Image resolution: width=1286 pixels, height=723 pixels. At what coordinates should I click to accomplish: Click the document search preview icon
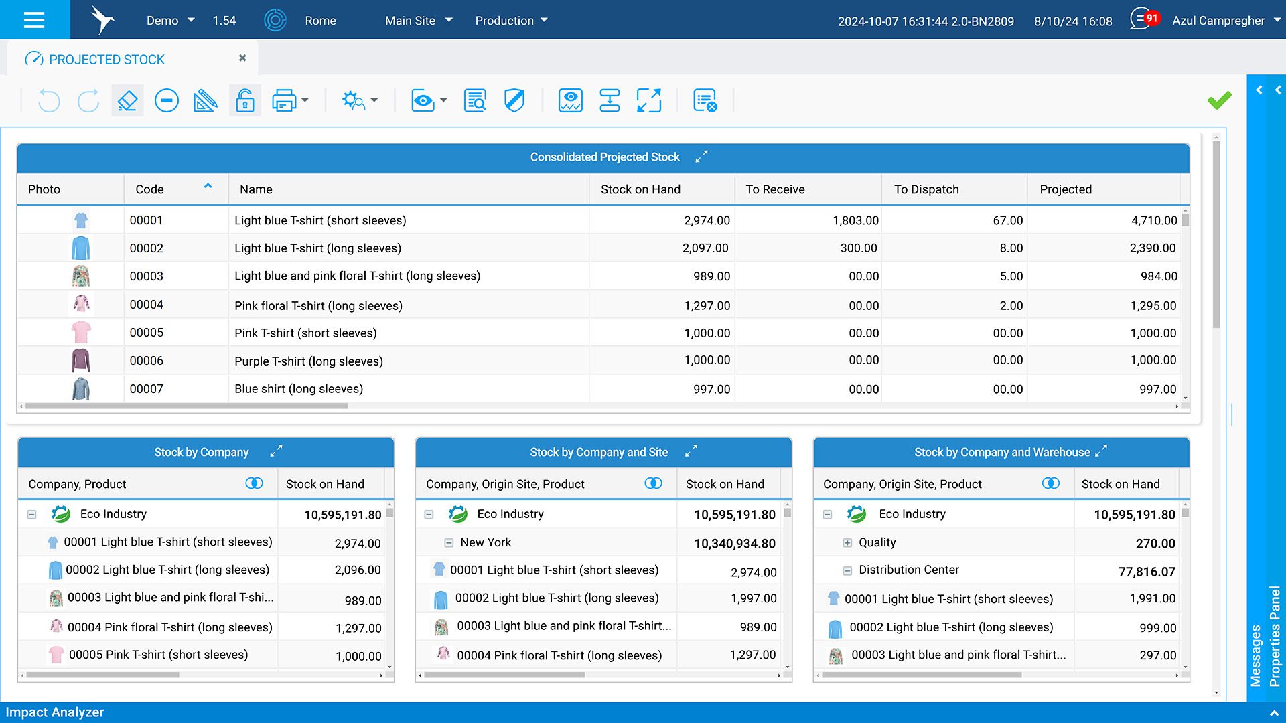[475, 101]
